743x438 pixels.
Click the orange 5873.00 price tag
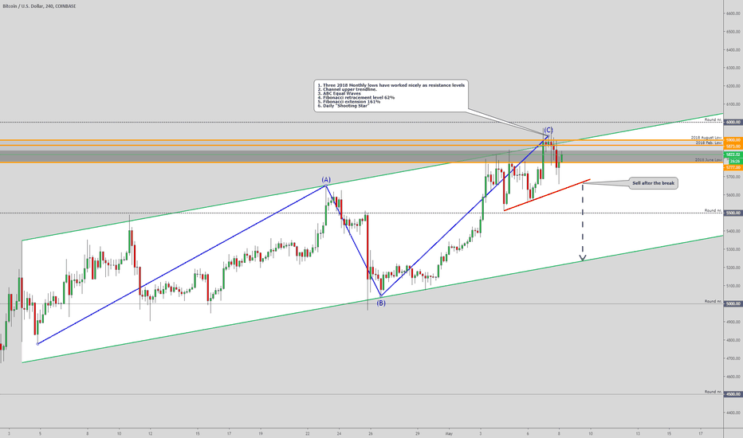pos(733,147)
